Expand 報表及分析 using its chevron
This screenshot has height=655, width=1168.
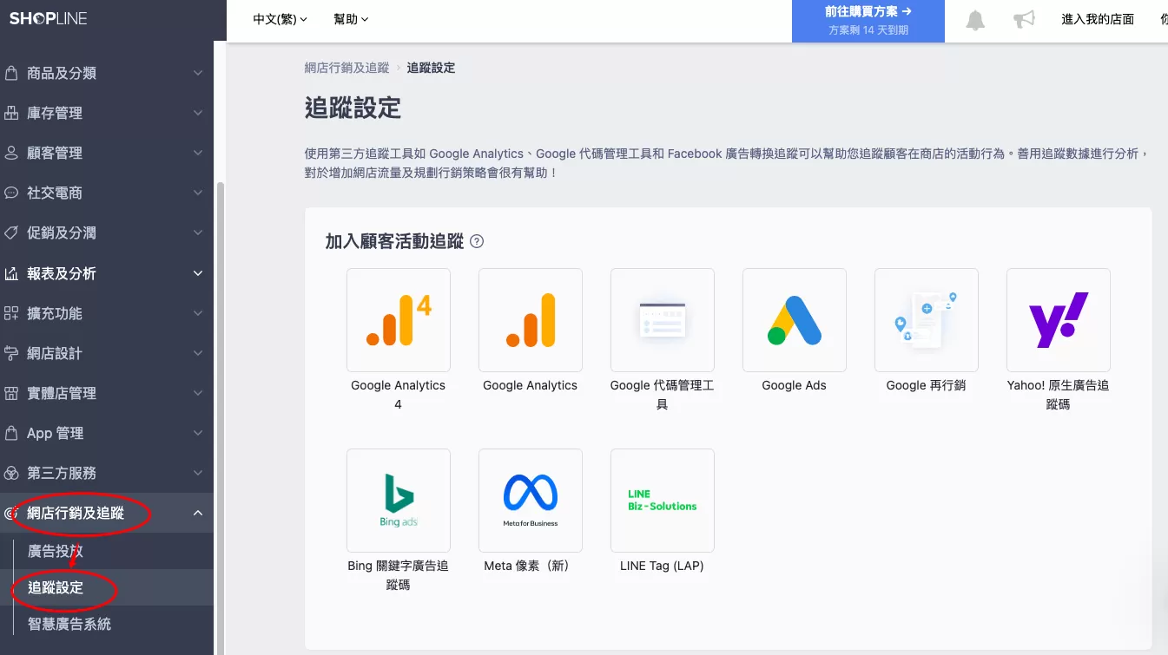click(x=198, y=273)
